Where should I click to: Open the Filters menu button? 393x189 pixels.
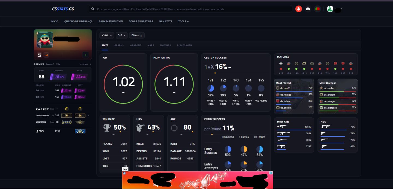(137, 35)
